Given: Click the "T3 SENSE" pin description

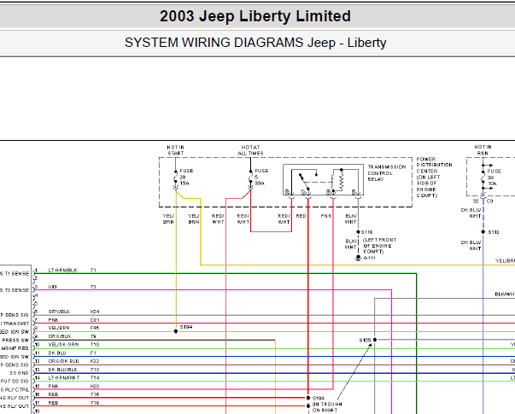Looking at the screenshot, I should click(17, 290).
